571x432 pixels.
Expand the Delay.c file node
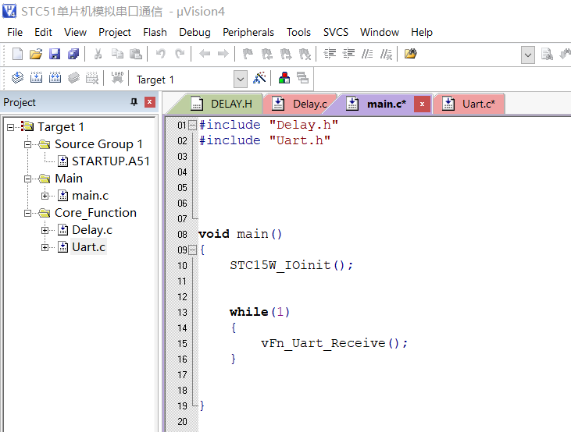[x=45, y=230]
